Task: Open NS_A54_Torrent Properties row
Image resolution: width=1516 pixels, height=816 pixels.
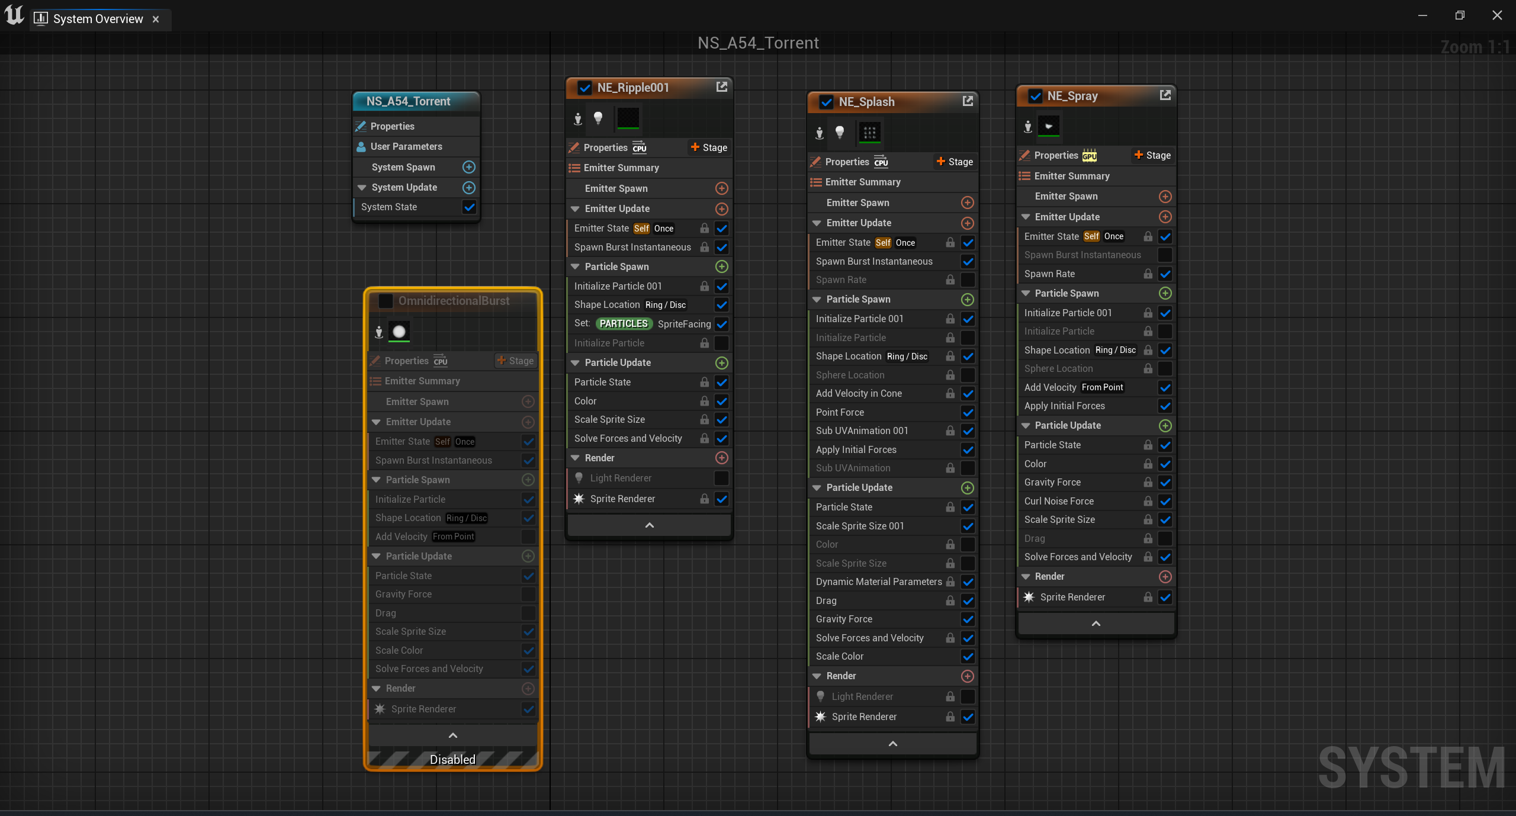Action: pyautogui.click(x=416, y=126)
